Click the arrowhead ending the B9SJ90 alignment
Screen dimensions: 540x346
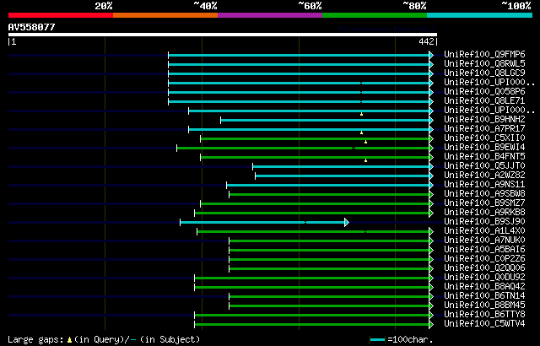coord(347,223)
